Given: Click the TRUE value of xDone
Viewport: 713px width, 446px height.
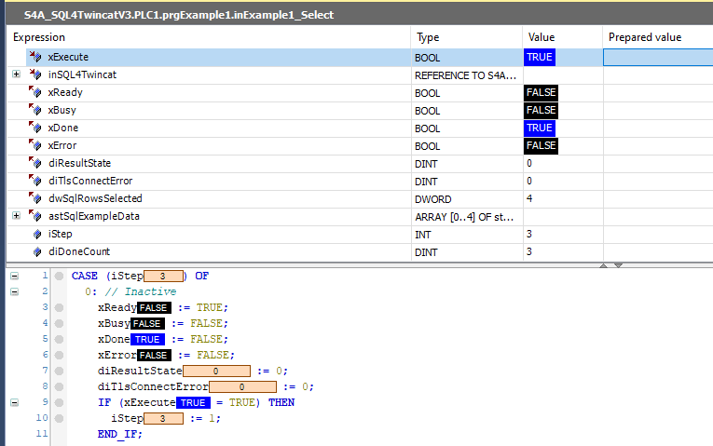Looking at the screenshot, I should tap(540, 128).
